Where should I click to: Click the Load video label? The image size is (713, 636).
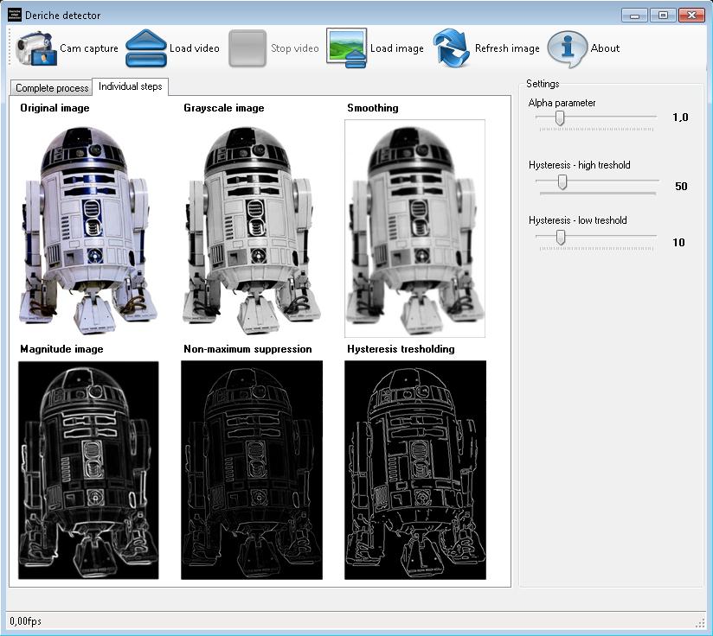pyautogui.click(x=194, y=48)
